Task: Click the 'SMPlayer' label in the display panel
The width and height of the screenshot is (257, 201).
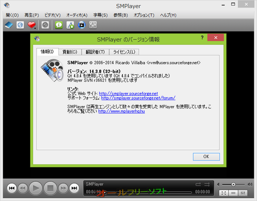Action: (95, 184)
